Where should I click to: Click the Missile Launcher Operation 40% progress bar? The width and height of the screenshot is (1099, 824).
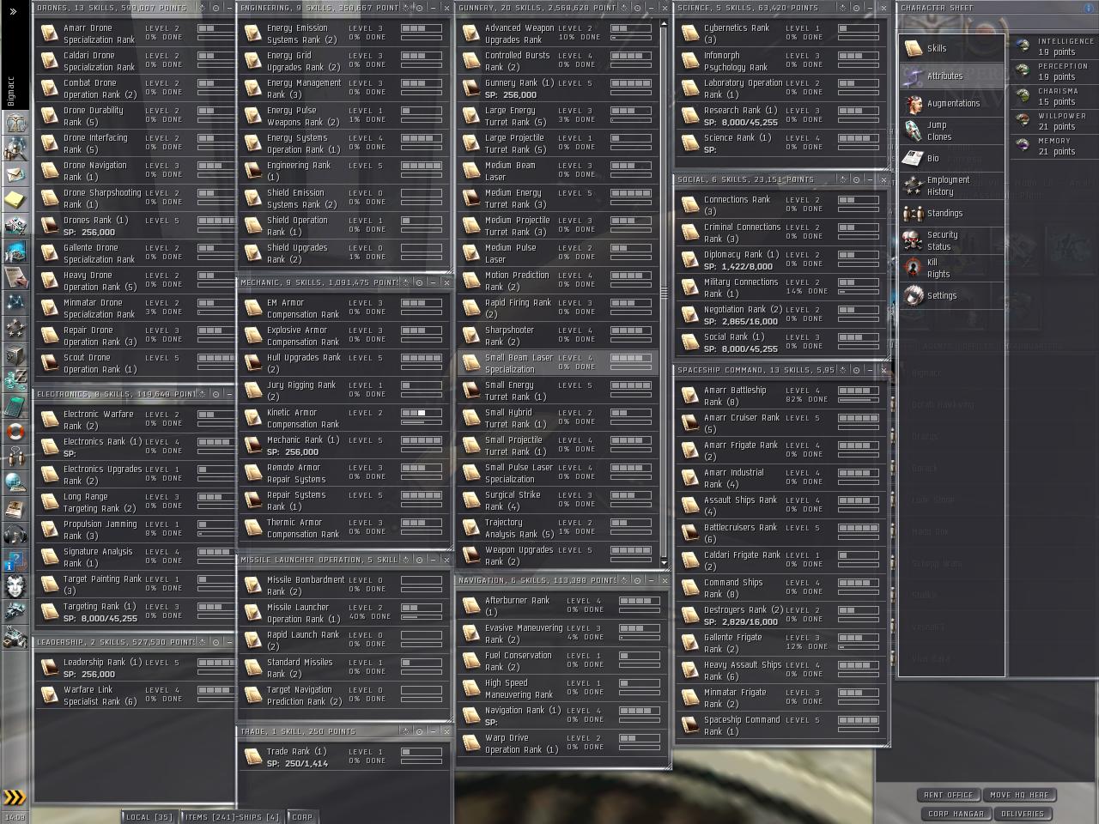(x=422, y=617)
